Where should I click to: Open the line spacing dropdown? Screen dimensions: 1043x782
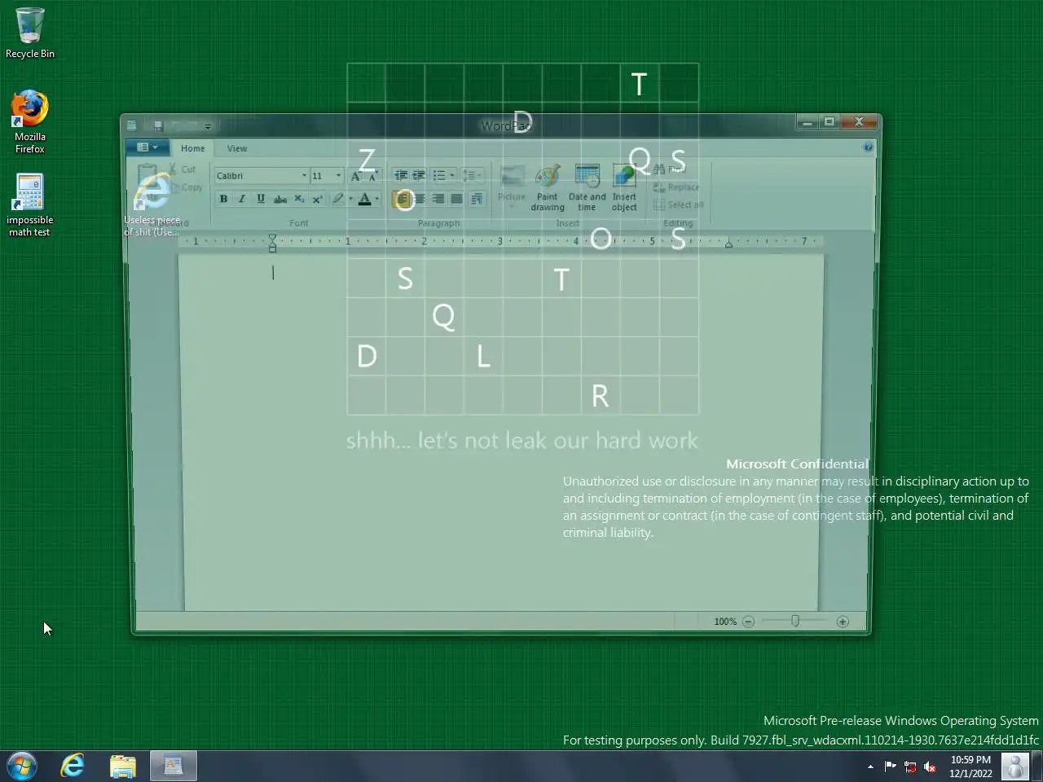472,176
